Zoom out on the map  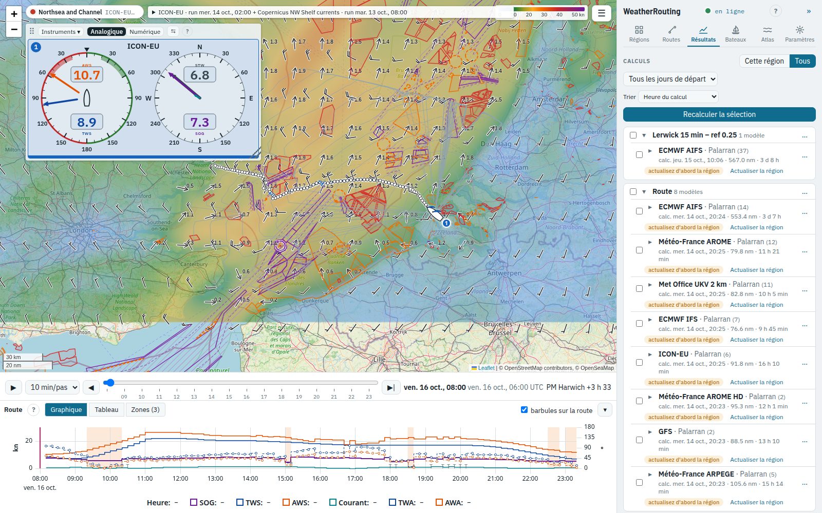pyautogui.click(x=14, y=29)
